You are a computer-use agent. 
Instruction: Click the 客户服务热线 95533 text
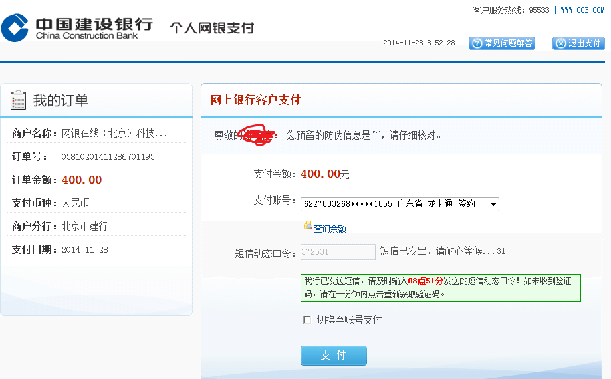pos(511,10)
